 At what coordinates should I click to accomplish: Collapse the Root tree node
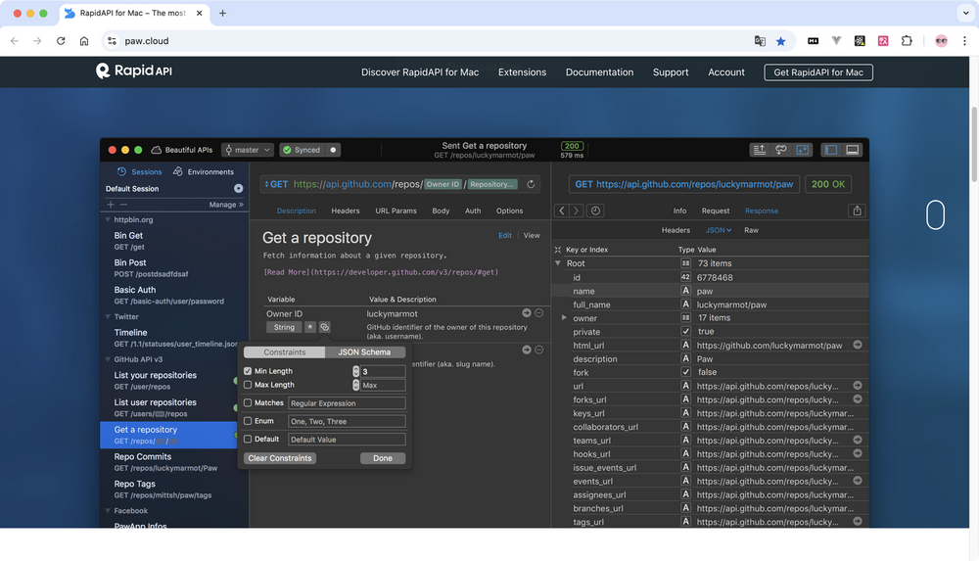(x=558, y=263)
